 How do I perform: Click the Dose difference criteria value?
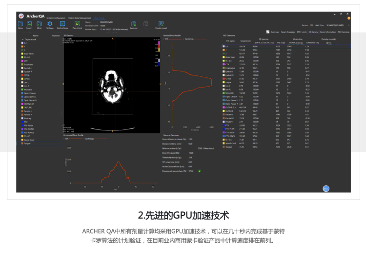click(190, 140)
